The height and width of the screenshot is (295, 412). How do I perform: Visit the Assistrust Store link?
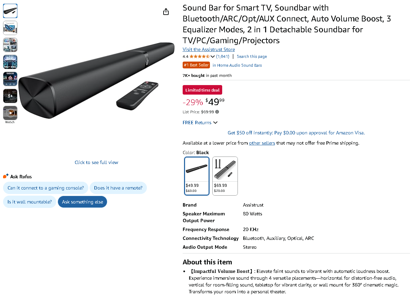209,49
